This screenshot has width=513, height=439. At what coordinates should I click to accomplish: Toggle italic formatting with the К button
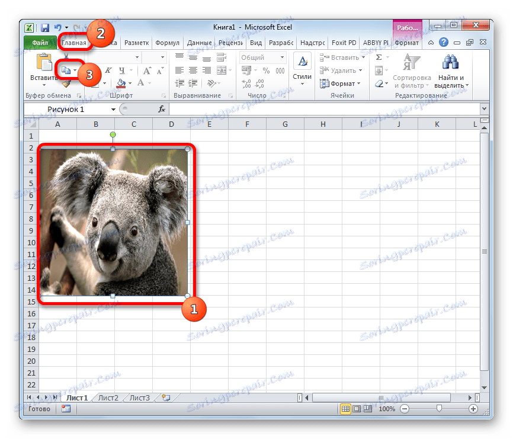(108, 70)
